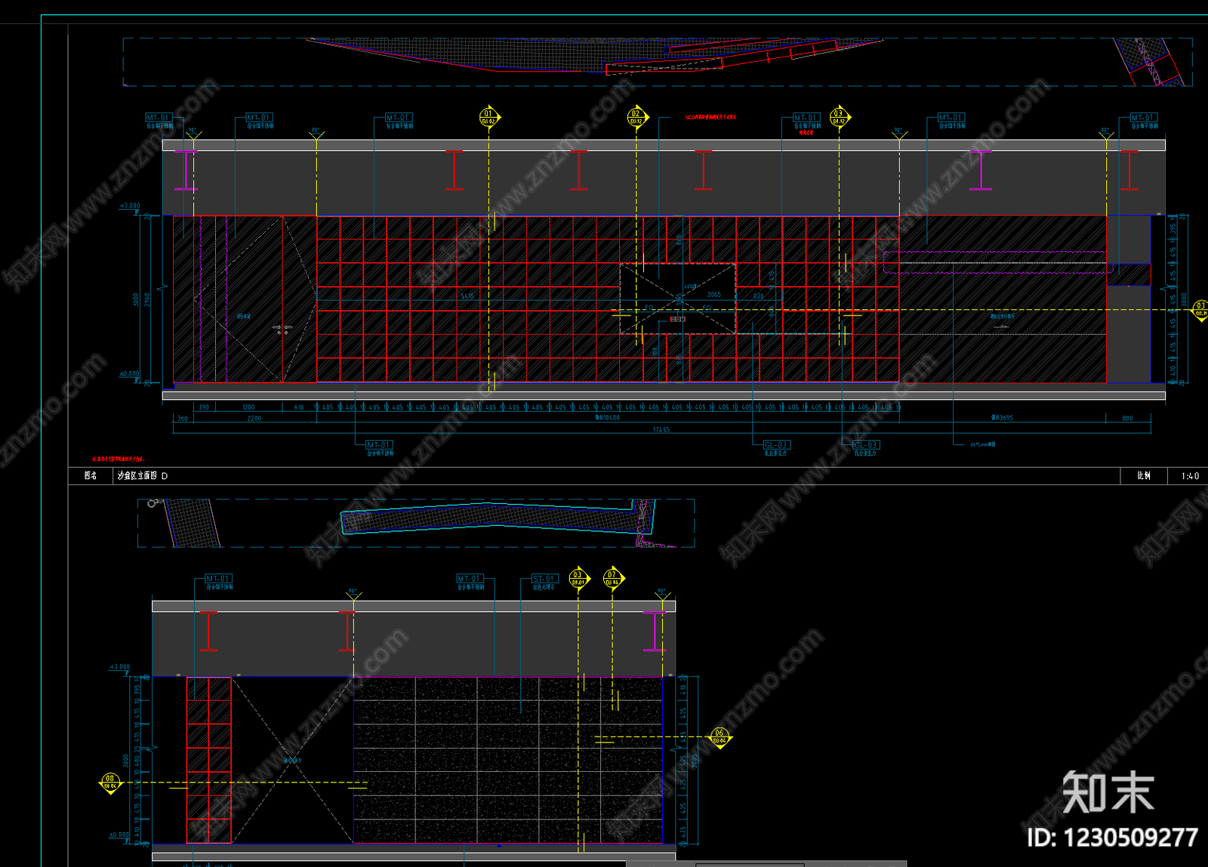This screenshot has height=867, width=1208.
Task: Click the 2200 dimension text
Action: click(254, 418)
